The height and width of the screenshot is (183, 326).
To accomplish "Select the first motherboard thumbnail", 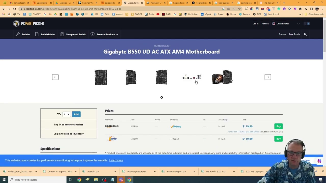I will [x=101, y=77].
